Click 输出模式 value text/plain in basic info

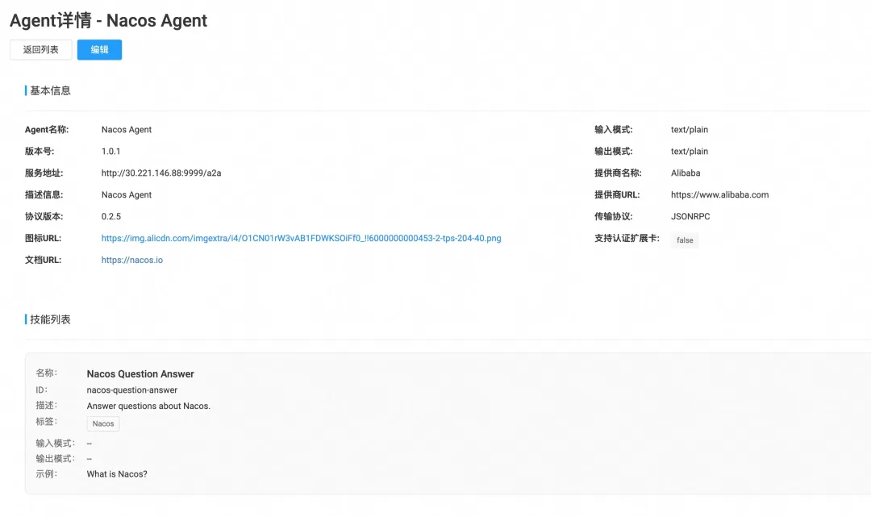point(690,151)
